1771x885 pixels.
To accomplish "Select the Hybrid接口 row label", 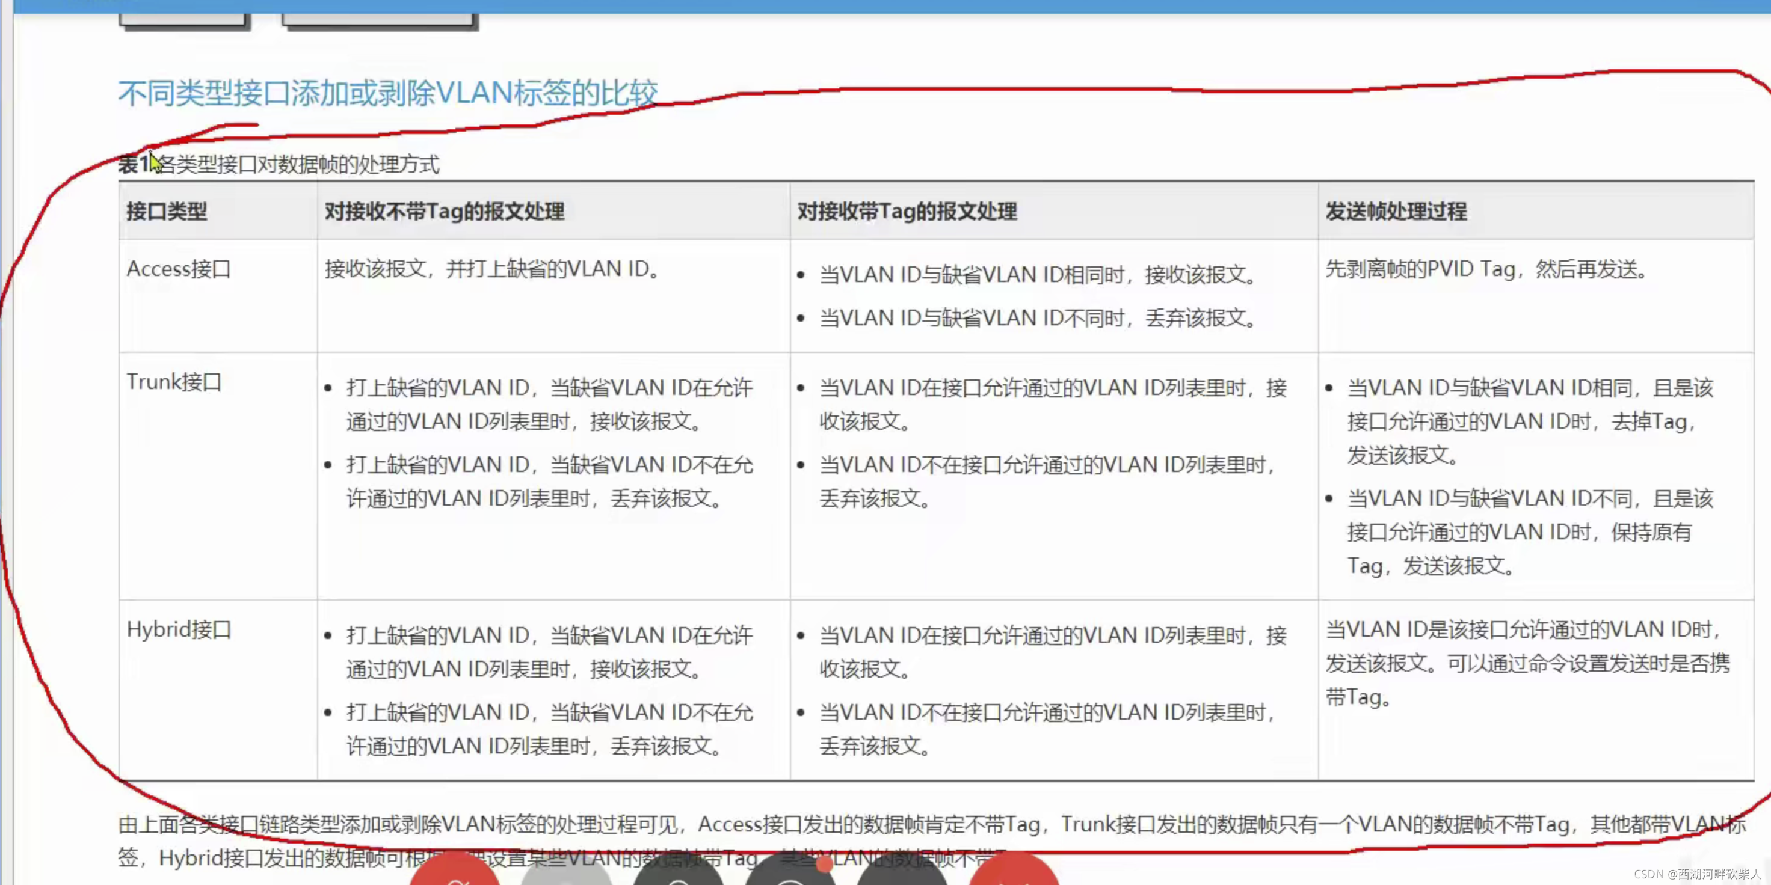I will (179, 629).
